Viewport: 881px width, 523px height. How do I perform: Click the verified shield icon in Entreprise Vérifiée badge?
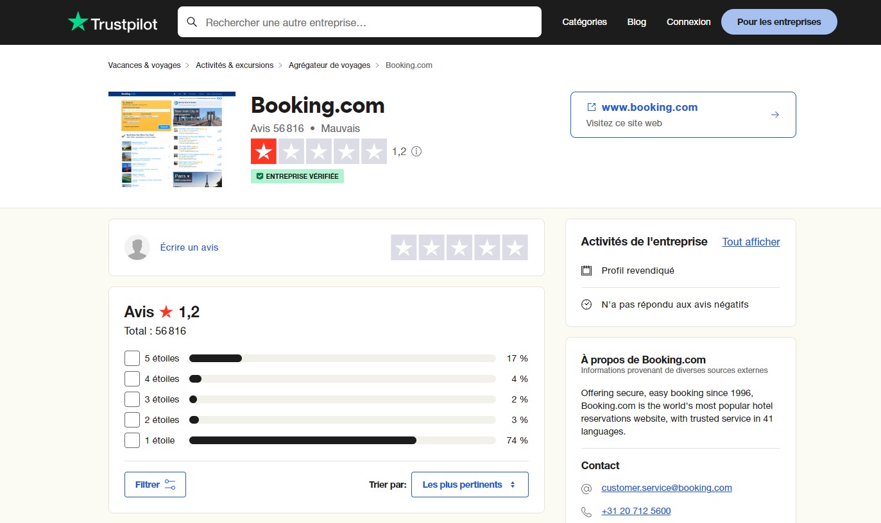(x=260, y=176)
